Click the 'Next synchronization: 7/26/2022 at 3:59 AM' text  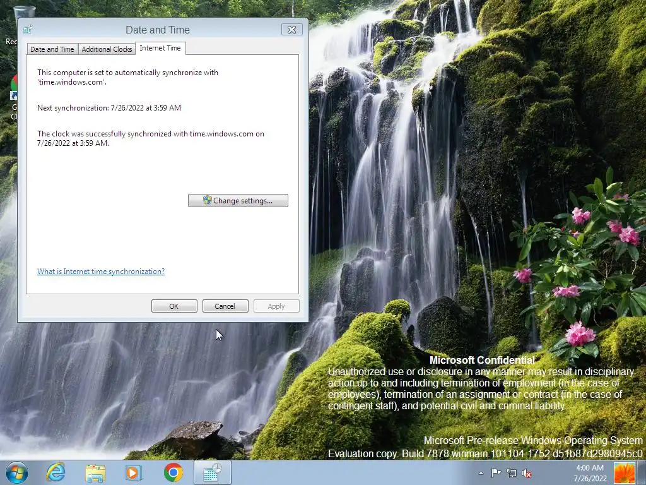[x=109, y=107]
